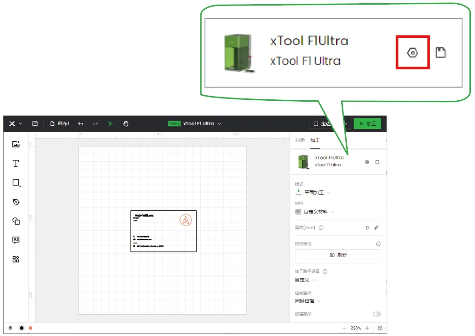Show info for 拍照定位
The image size is (475, 336).
(379, 244)
